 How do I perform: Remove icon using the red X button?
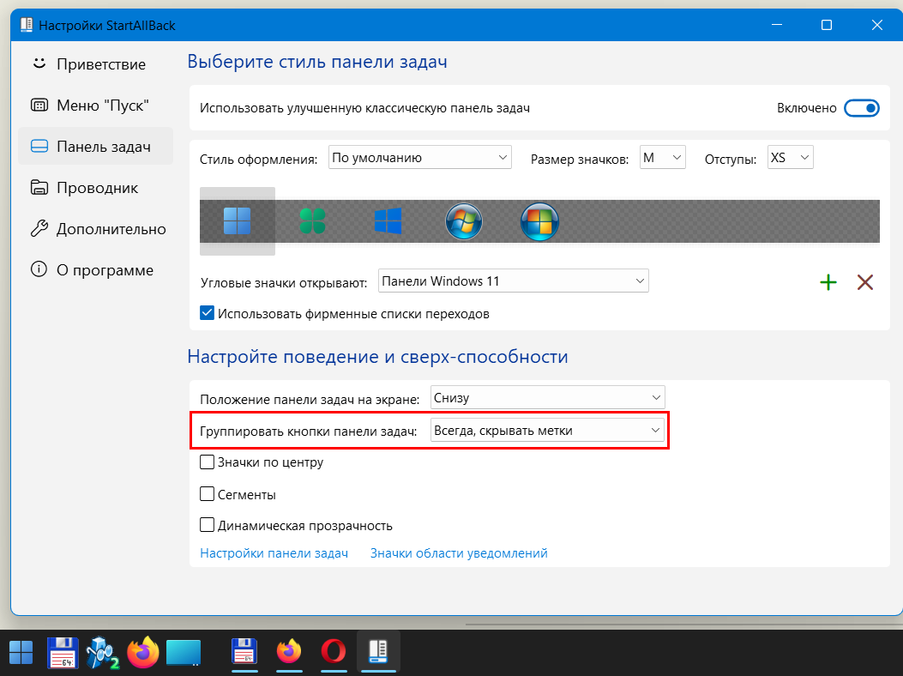click(x=865, y=282)
